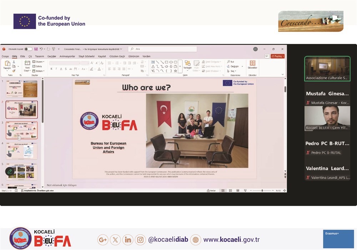The height and width of the screenshot is (250, 357).
Task: Choose the triangle shape in the gallery
Action: [153, 66]
